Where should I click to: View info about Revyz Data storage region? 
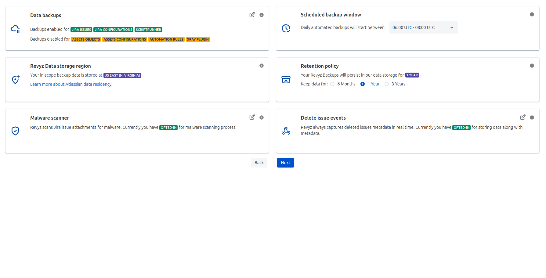coord(262,66)
